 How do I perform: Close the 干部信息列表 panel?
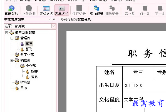click(x=54, y=19)
